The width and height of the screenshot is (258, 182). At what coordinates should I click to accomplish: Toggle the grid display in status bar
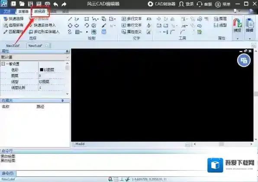click(116, 179)
